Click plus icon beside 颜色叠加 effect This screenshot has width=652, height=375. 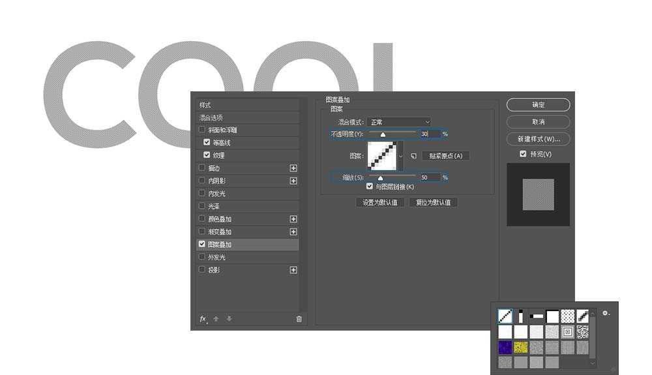click(293, 219)
